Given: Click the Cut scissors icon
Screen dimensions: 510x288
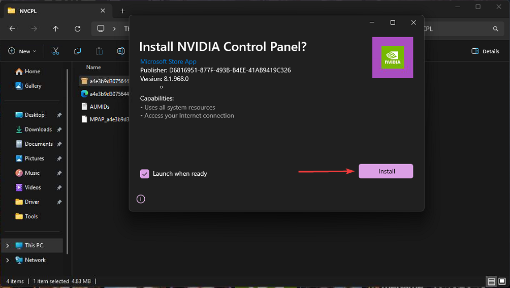Looking at the screenshot, I should click(x=56, y=51).
